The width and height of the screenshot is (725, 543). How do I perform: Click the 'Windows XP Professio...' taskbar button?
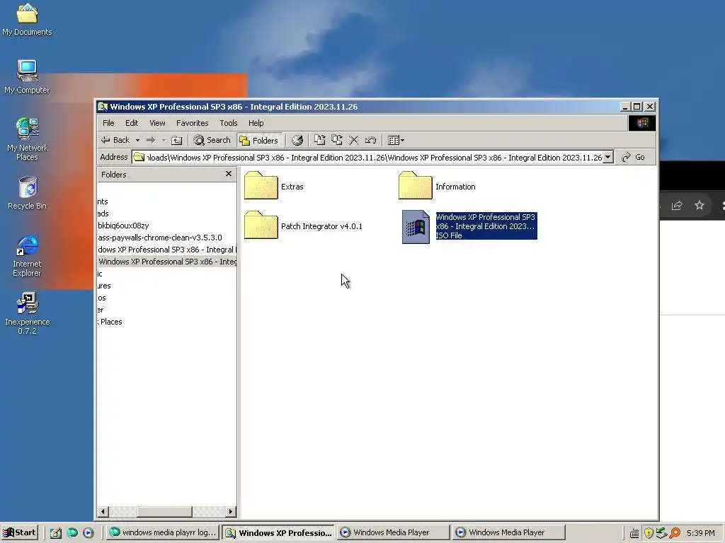(x=278, y=532)
